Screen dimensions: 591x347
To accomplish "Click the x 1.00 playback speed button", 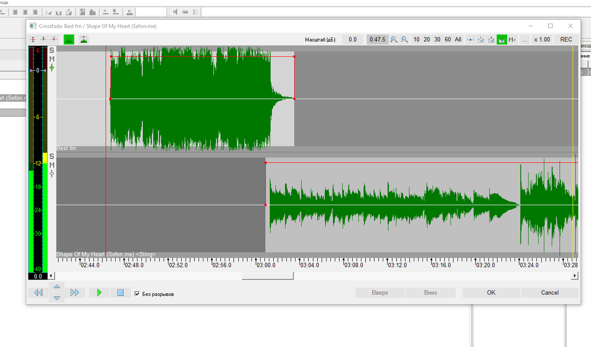I will pyautogui.click(x=542, y=39).
